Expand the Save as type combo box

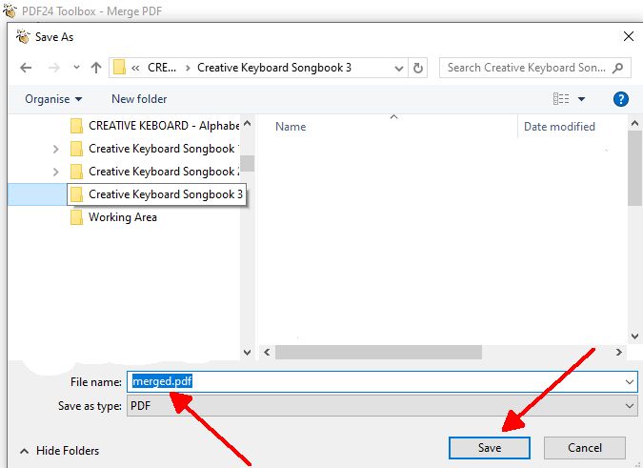click(630, 406)
